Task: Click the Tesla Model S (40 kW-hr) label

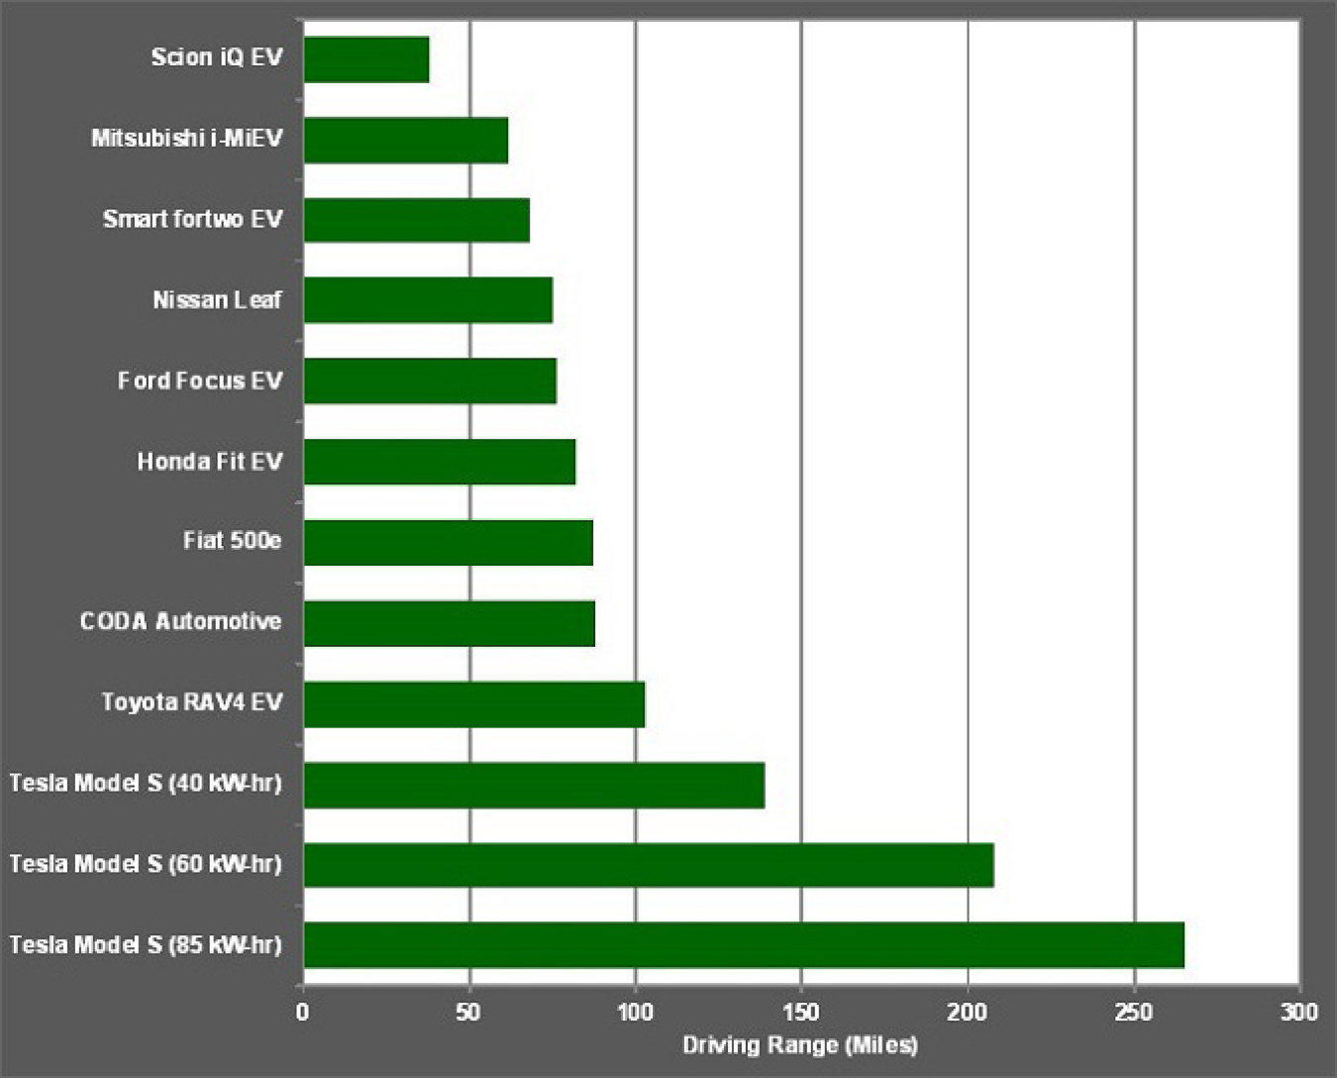Action: [146, 783]
